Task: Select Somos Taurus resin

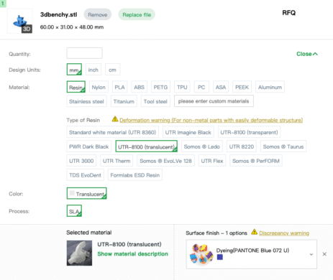Action: pos(283,146)
